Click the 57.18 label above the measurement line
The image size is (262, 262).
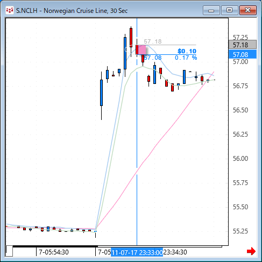[x=153, y=41]
